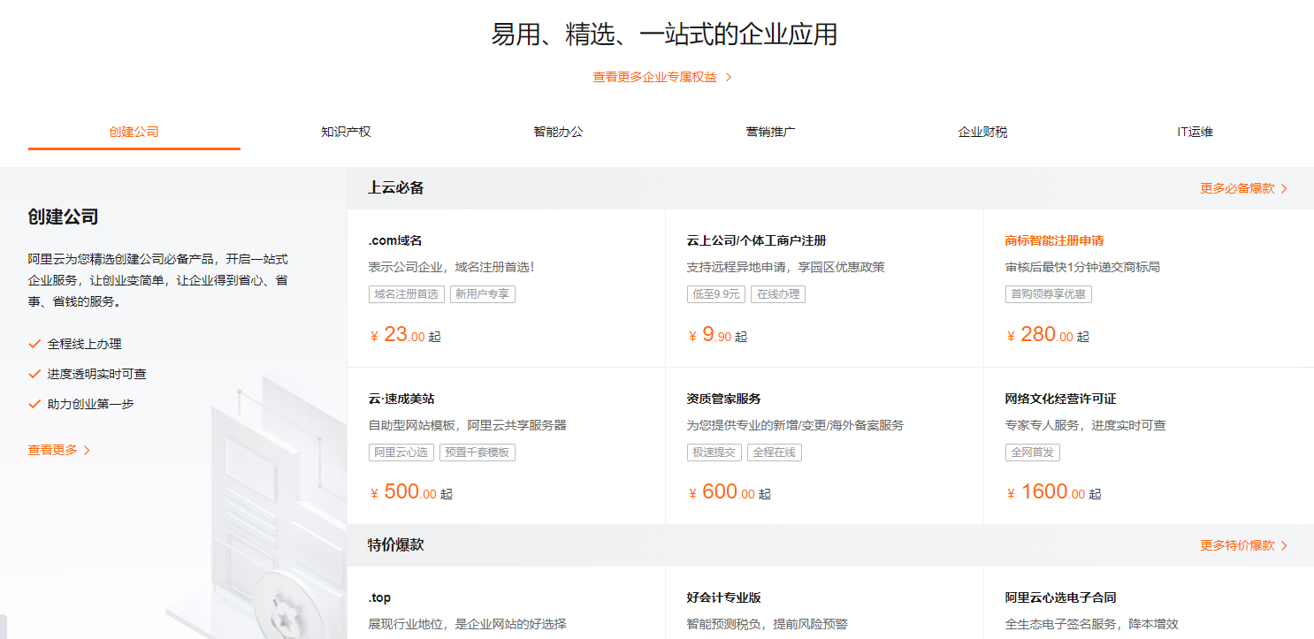1314x639 pixels.
Task: Open 更多特价爆款 link
Action: click(1237, 545)
